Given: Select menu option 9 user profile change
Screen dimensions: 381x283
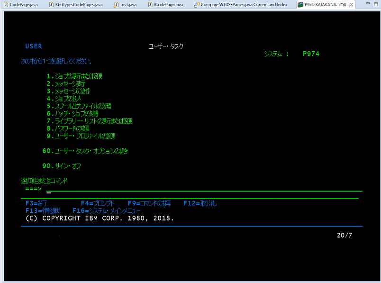Looking at the screenshot, I should point(81,136).
